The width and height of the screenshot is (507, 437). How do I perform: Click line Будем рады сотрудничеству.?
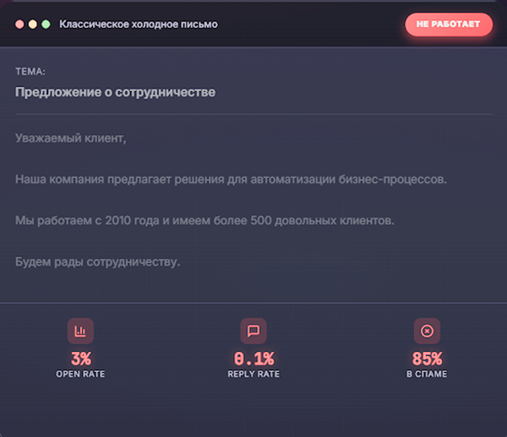(x=98, y=262)
